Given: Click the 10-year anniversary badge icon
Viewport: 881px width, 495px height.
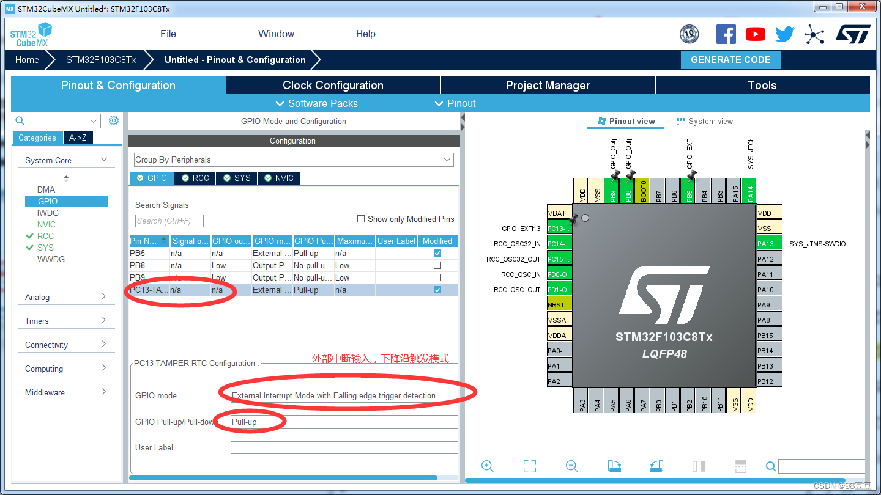Looking at the screenshot, I should point(690,34).
